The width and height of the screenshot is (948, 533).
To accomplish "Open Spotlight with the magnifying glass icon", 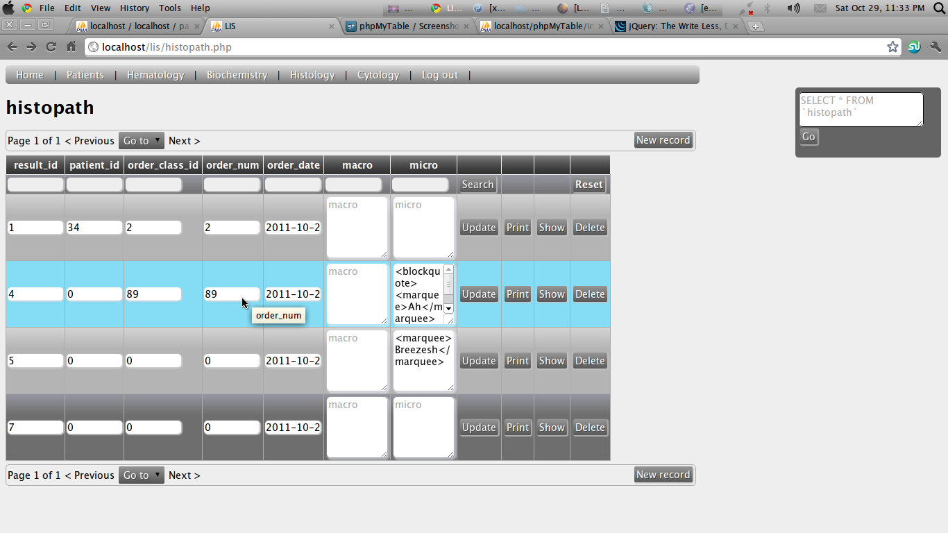I will [x=938, y=8].
